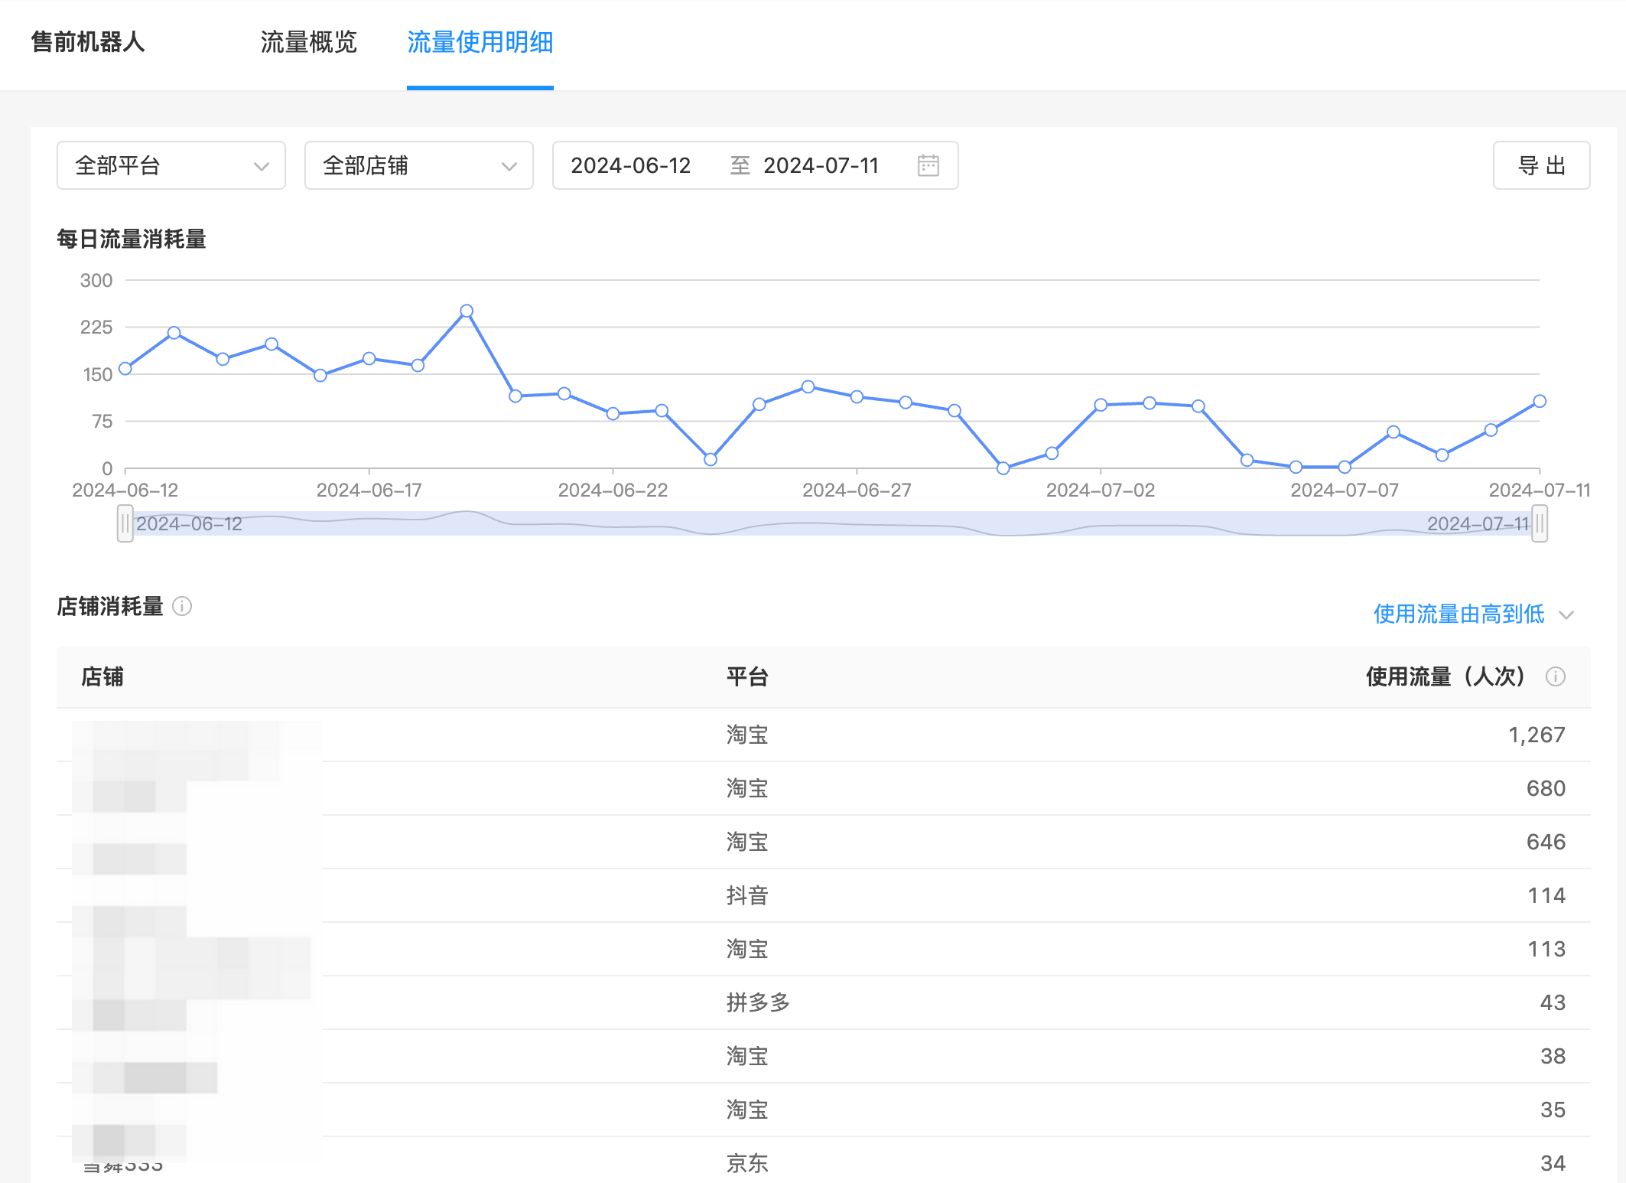Screen dimensions: 1626x1183
Task: Click the 售前机器人 title
Action: (88, 42)
